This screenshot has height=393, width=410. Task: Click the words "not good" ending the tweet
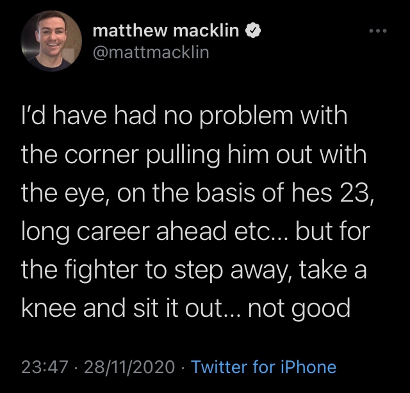point(299,309)
